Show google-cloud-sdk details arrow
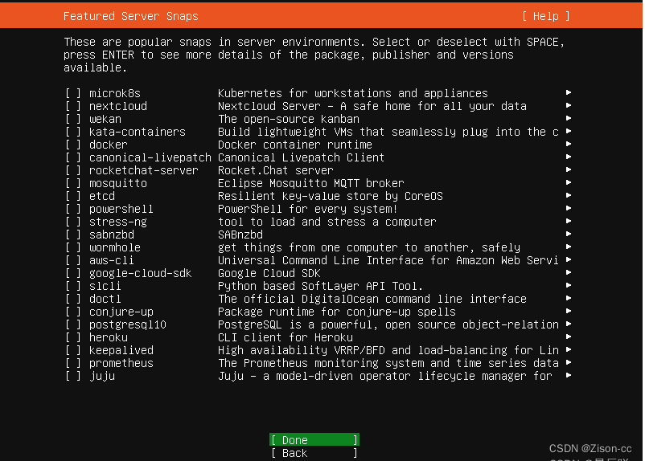Viewport: 645px width, 461px height. 569,272
